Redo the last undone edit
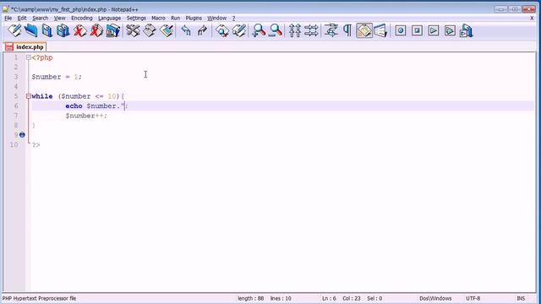 202,30
